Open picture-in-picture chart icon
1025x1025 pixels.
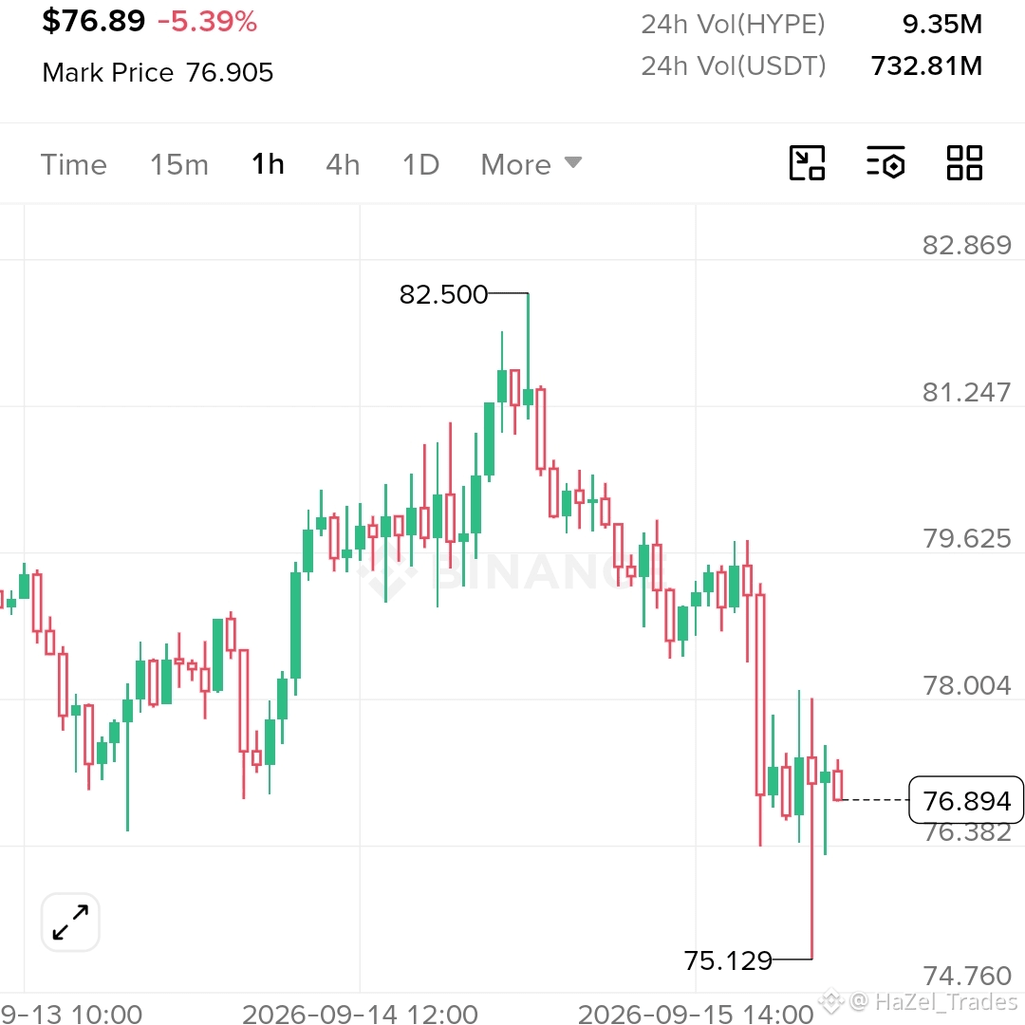pyautogui.click(x=808, y=163)
